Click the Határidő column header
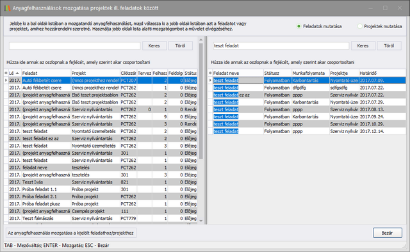 tap(382, 73)
